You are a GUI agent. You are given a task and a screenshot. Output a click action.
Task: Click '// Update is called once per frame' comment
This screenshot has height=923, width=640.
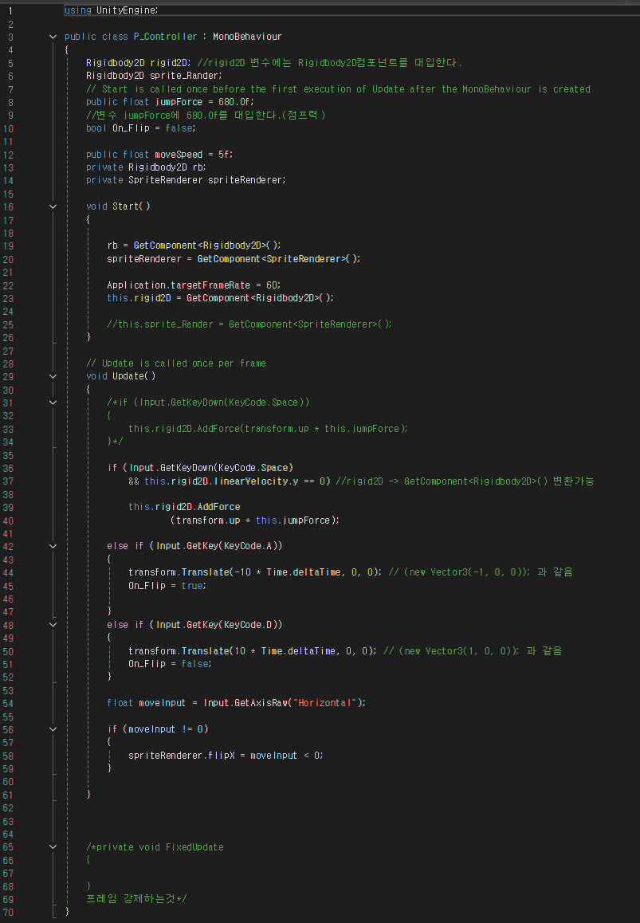pyautogui.click(x=176, y=363)
